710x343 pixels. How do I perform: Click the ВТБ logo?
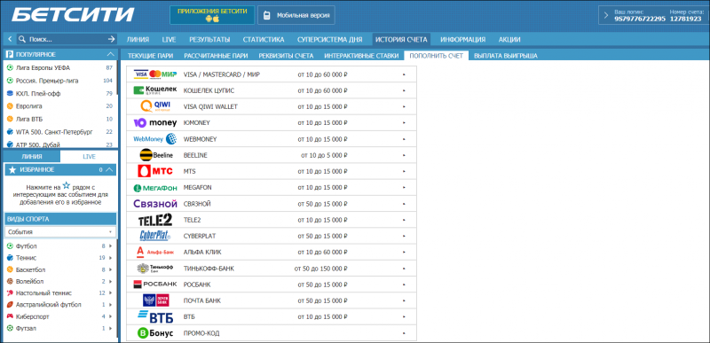tap(155, 316)
